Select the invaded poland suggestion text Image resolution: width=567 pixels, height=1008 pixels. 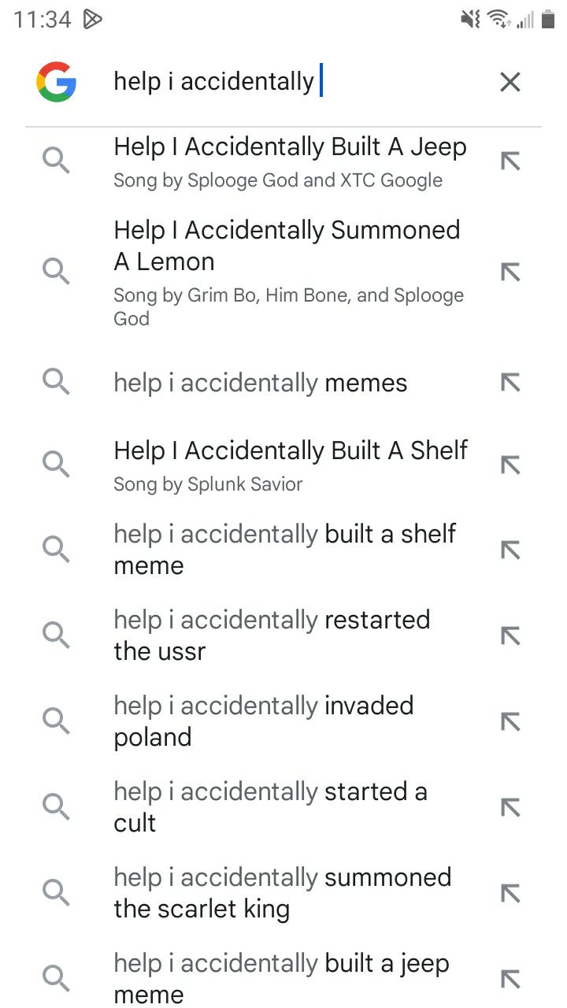pos(264,721)
